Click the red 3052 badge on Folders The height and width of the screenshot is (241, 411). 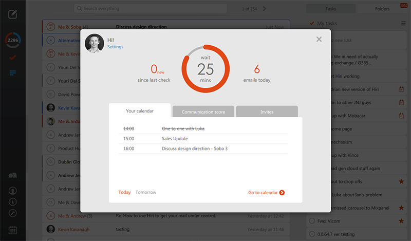click(x=403, y=5)
